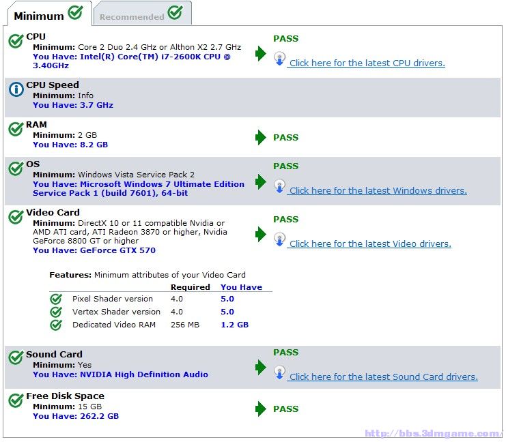Click the green check icon on Minimum tab
Image resolution: width=506 pixels, height=442 pixels.
(76, 13)
